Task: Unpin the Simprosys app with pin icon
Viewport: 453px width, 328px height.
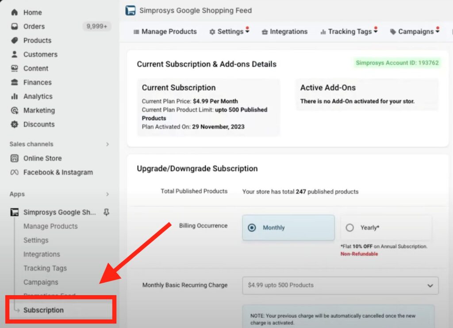Action: pyautogui.click(x=106, y=212)
